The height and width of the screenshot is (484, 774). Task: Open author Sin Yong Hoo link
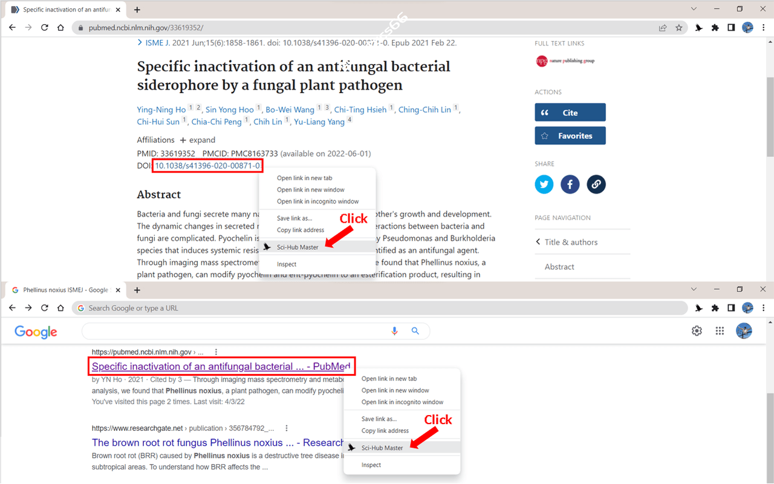(230, 110)
